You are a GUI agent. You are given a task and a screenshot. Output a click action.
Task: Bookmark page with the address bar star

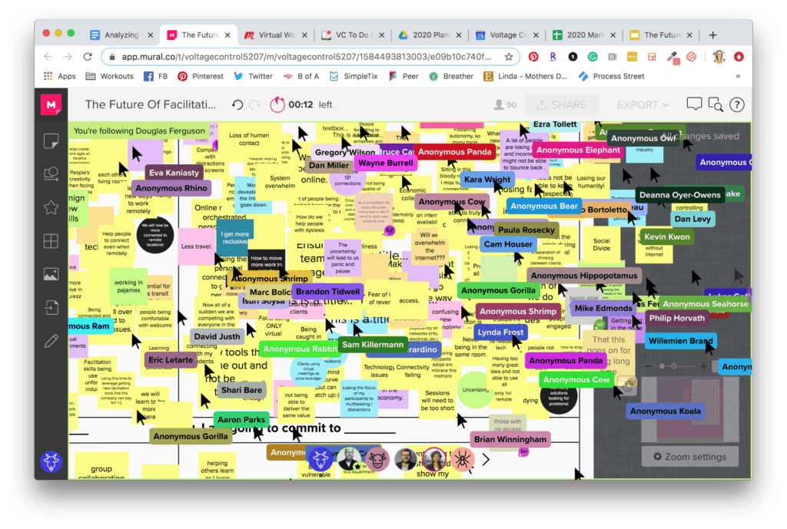click(508, 57)
